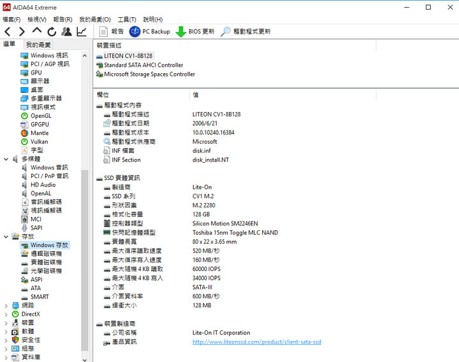Screen dimensions: 459x362
Task: Go back with the left arrow toolbar icon
Action: [x=8, y=32]
